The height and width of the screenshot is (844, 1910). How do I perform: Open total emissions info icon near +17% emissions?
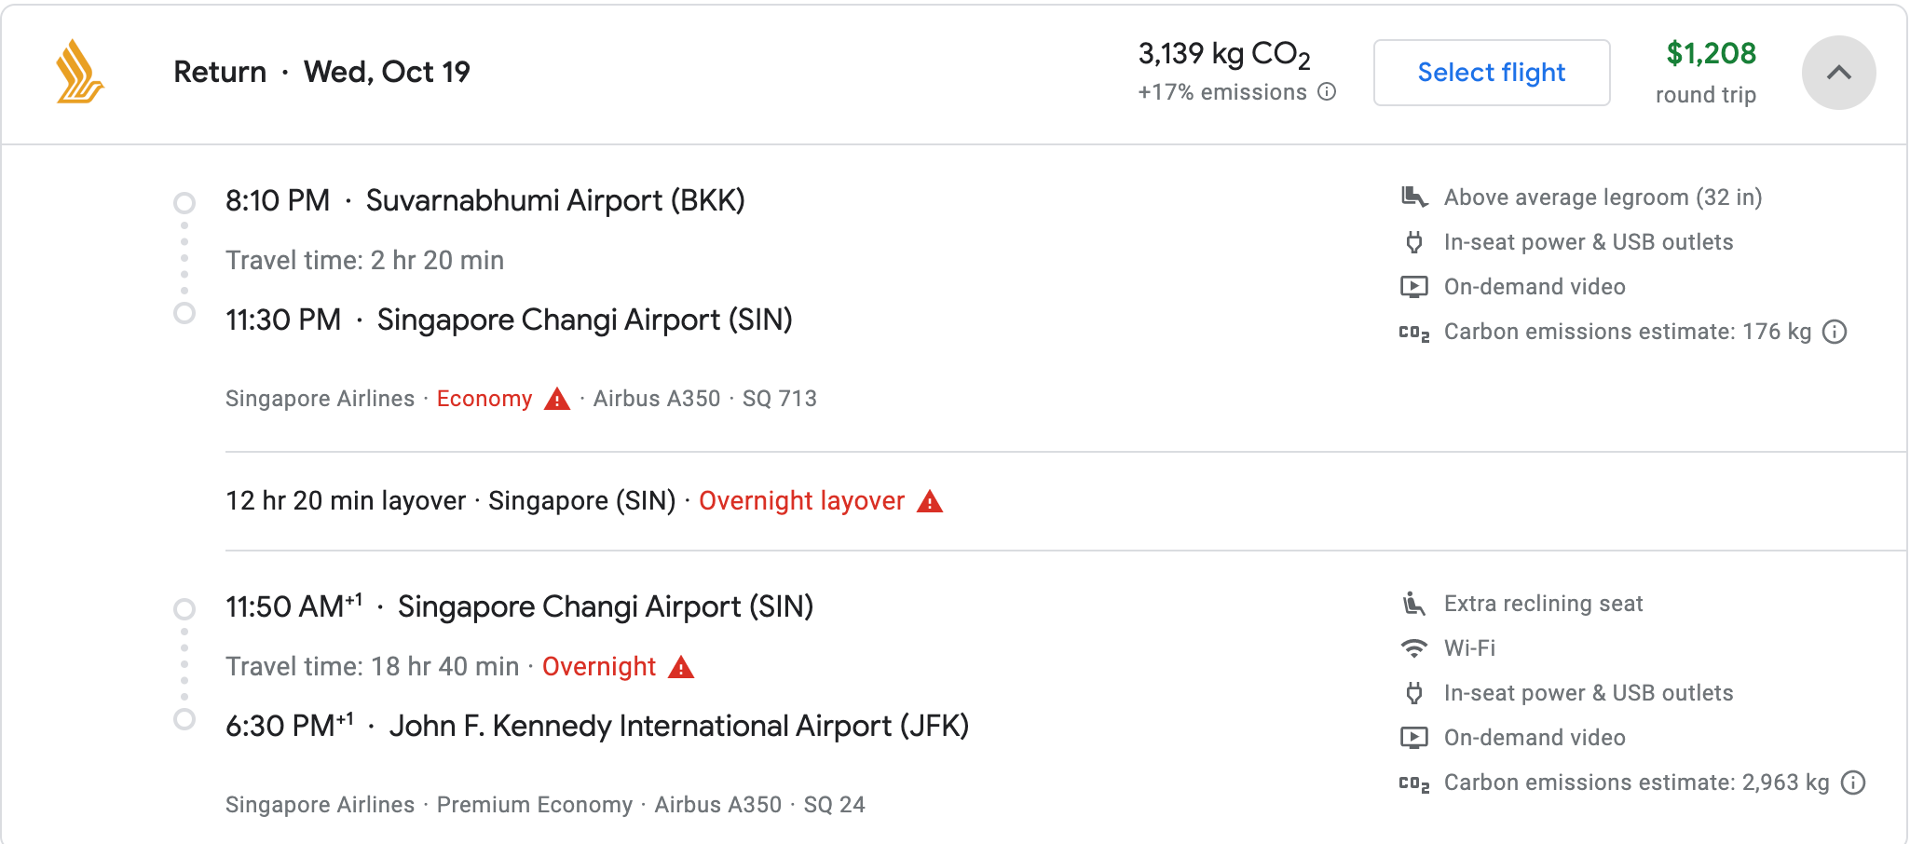tap(1327, 91)
